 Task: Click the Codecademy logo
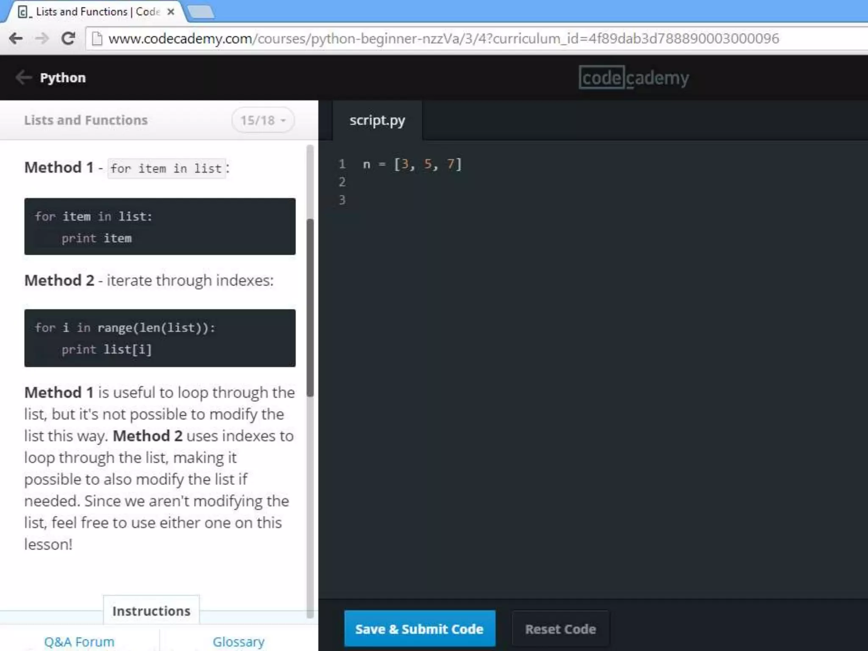pyautogui.click(x=634, y=78)
